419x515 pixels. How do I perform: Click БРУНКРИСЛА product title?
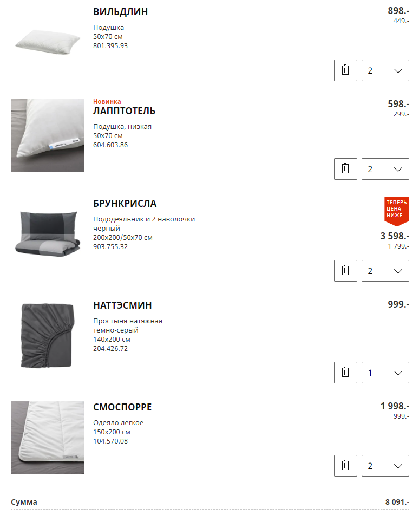click(125, 204)
